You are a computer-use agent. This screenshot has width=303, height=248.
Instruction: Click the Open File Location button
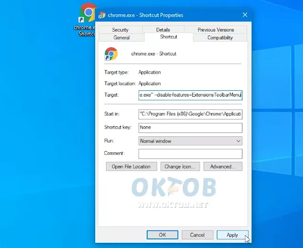click(132, 167)
